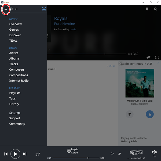Viewport: 161px width, 161px height.
Task: Open the IH profile icon
Action: (12, 9)
